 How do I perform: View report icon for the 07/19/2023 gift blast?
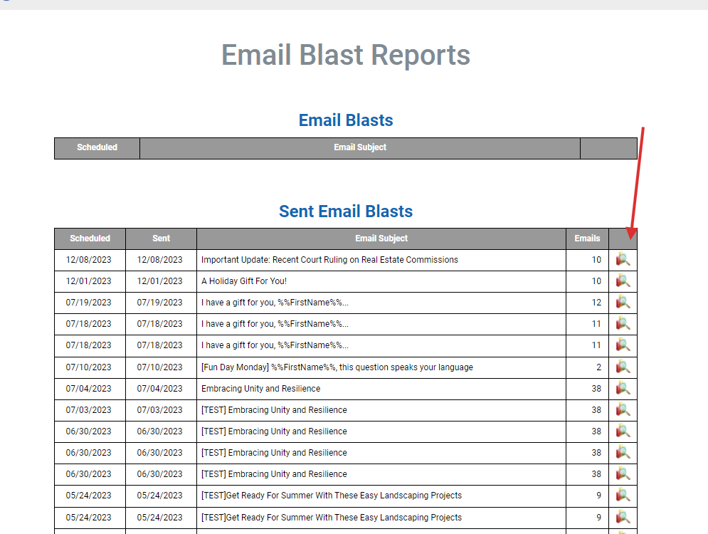point(623,302)
